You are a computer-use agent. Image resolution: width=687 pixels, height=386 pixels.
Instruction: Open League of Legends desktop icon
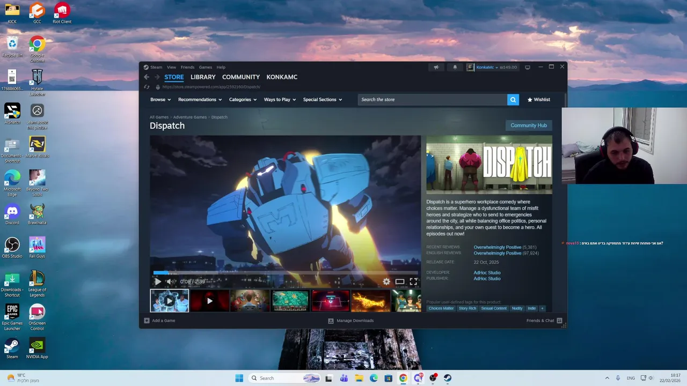(37, 284)
